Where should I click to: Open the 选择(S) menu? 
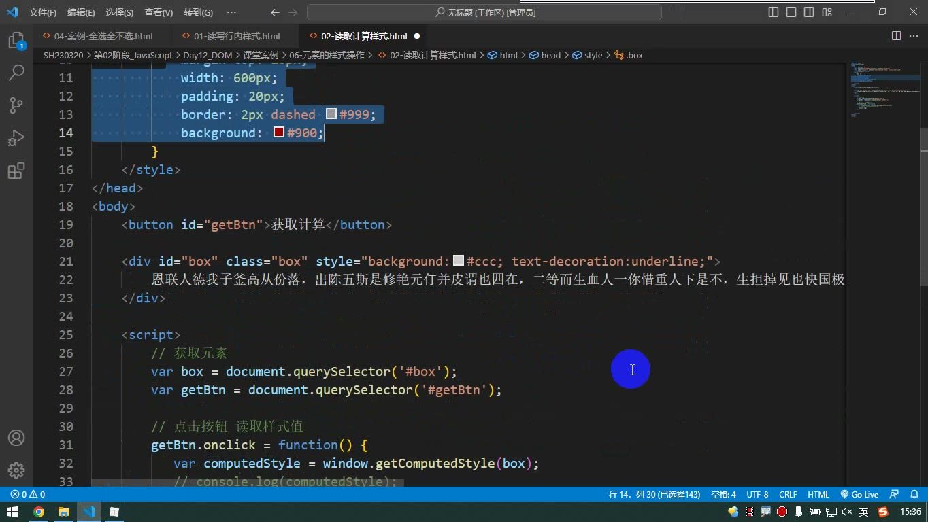[x=120, y=12]
